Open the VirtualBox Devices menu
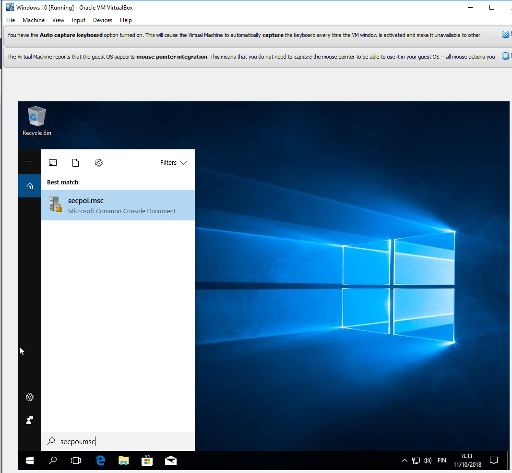 103,20
